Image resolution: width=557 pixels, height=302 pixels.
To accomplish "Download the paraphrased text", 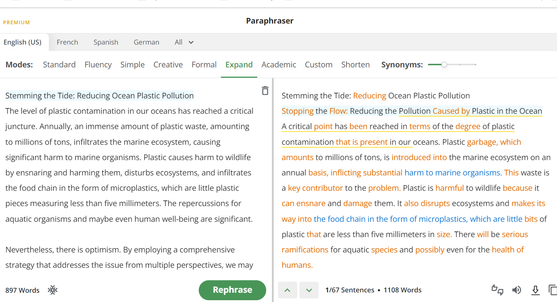I will coord(535,290).
